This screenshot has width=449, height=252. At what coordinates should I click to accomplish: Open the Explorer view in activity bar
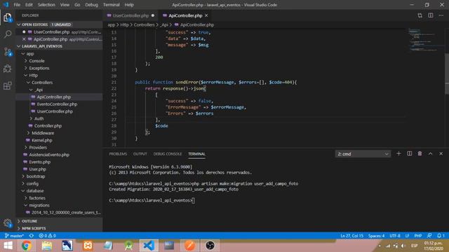point(8,17)
